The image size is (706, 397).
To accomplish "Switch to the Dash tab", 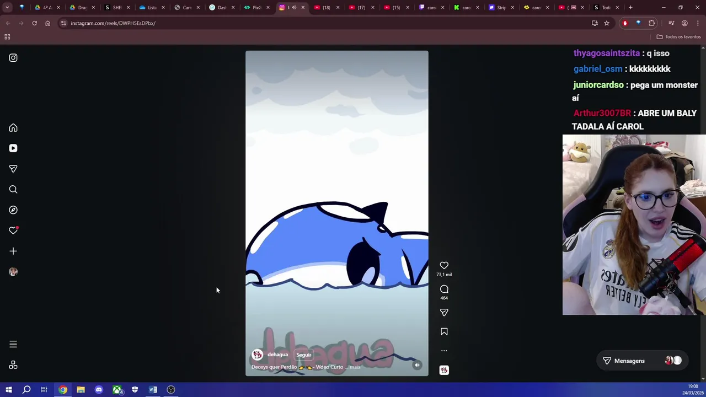I will click(221, 8).
